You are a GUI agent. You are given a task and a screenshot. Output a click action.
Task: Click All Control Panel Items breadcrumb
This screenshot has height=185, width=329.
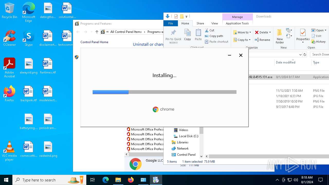[x=126, y=32]
